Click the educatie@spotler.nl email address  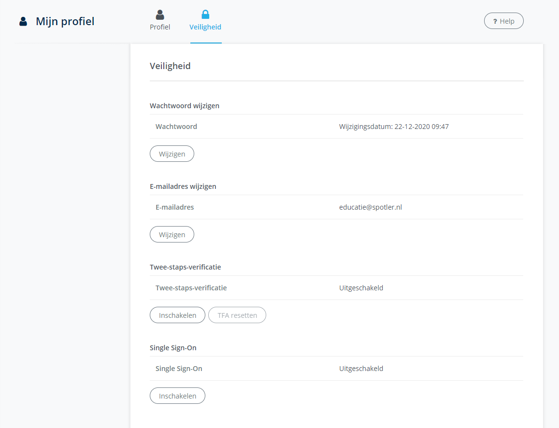[371, 207]
